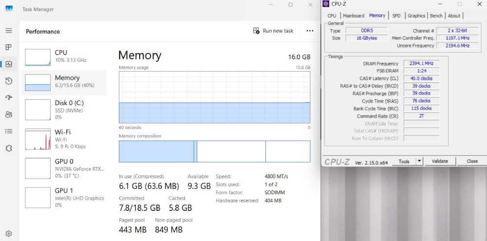Open the Processes page icon in sidebar

coord(8,47)
